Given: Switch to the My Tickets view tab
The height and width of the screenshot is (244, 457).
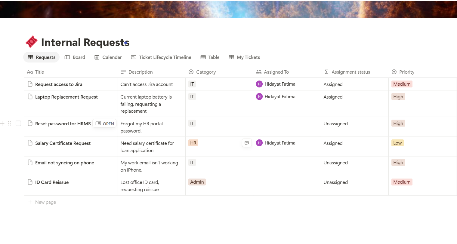Looking at the screenshot, I should point(244,57).
